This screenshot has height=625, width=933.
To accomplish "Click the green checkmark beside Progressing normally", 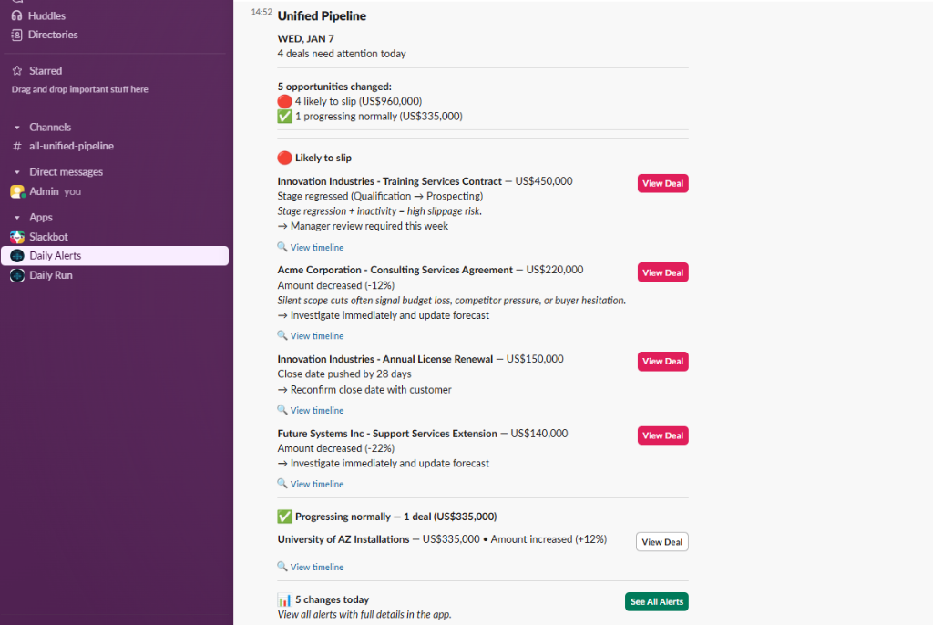I will pos(283,516).
